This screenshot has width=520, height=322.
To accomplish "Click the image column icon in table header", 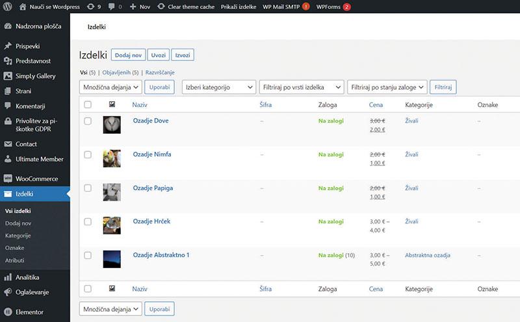I will (x=112, y=105).
